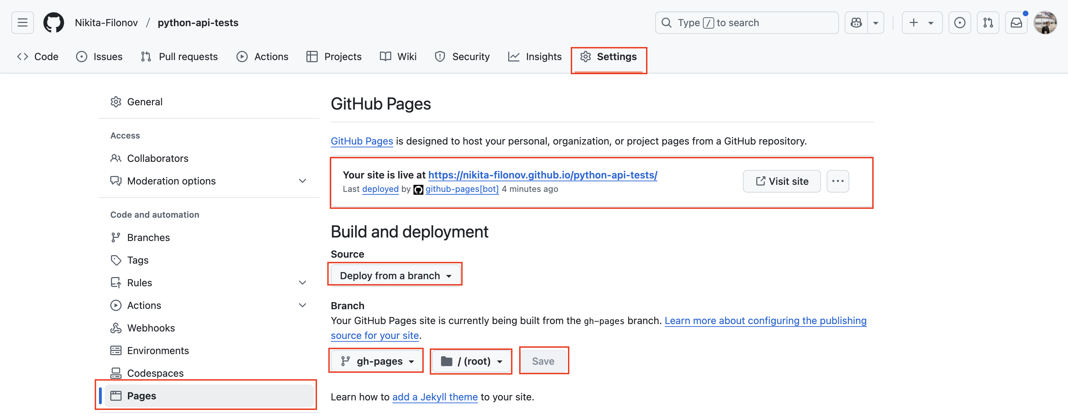Image resolution: width=1068 pixels, height=417 pixels.
Task: Open pull requests icon in top header
Action: pyautogui.click(x=988, y=22)
